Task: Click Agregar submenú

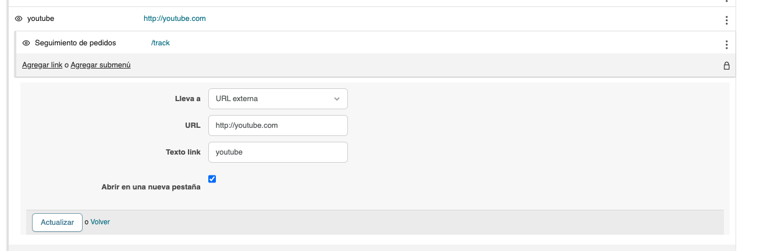Action: click(x=100, y=65)
